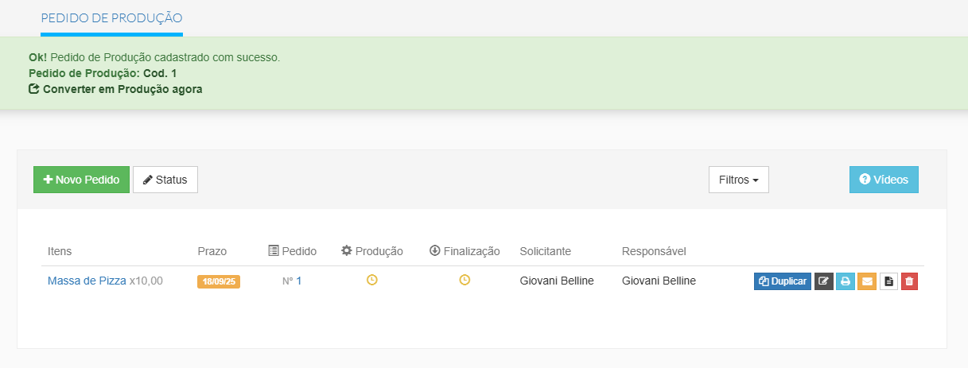The width and height of the screenshot is (968, 368).
Task: Click the edit pencil icon for order 1
Action: click(x=824, y=281)
